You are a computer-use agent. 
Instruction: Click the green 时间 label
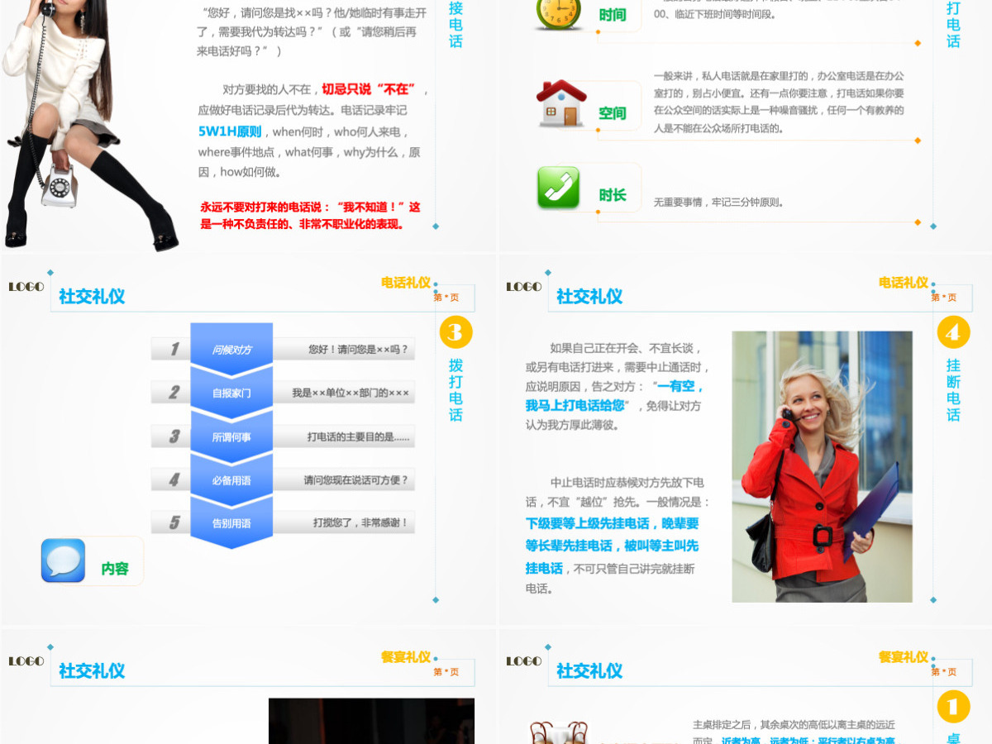[x=613, y=15]
